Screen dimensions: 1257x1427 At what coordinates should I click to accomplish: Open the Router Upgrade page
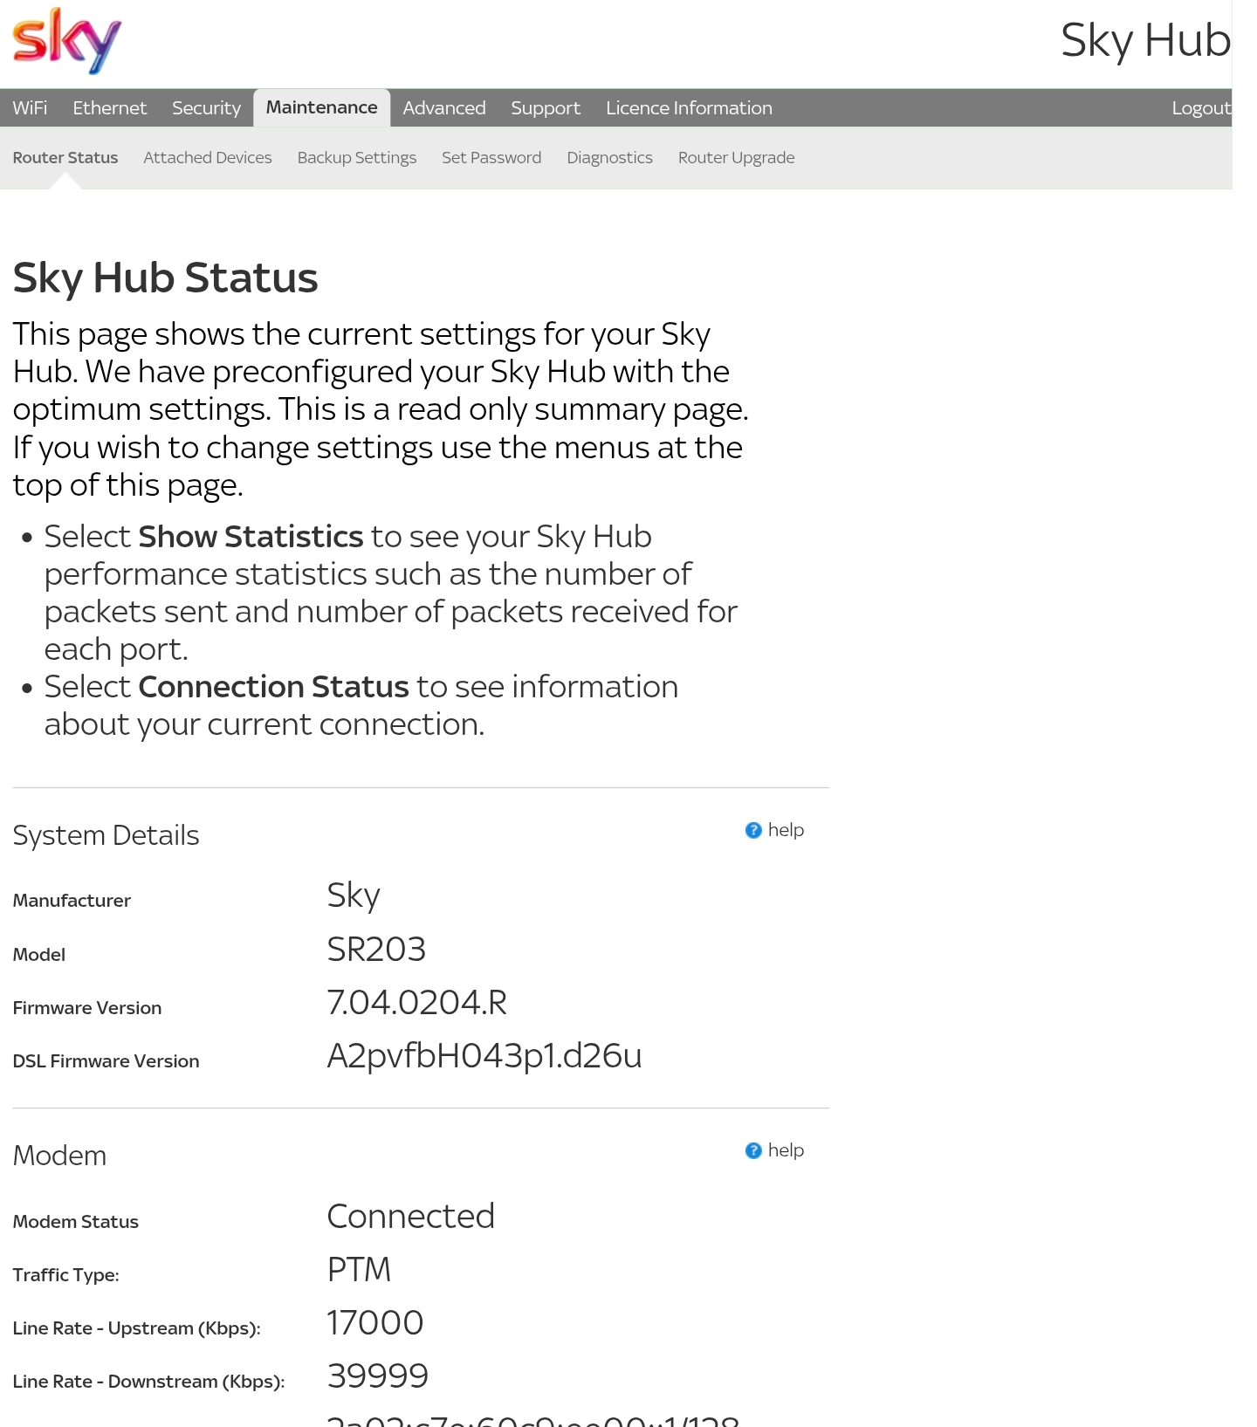736,158
